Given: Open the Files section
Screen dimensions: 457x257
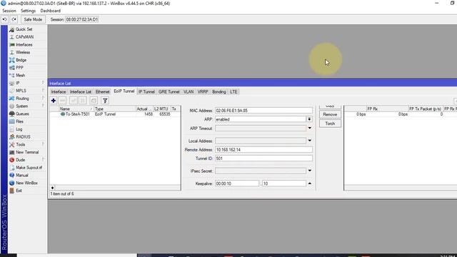Looking at the screenshot, I should (19, 121).
